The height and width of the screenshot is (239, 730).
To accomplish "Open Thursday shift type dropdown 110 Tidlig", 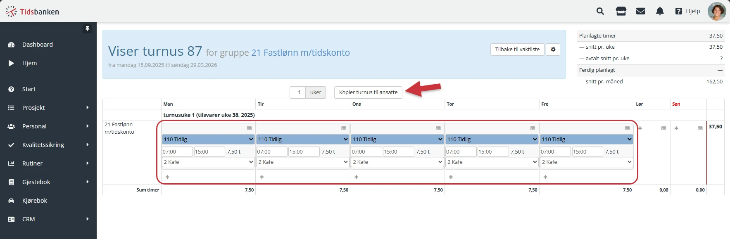I will (492, 140).
